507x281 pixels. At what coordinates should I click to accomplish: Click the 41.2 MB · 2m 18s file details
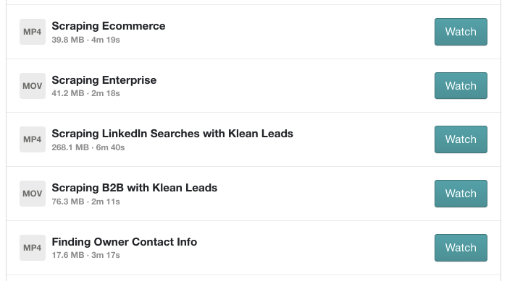pyautogui.click(x=85, y=93)
